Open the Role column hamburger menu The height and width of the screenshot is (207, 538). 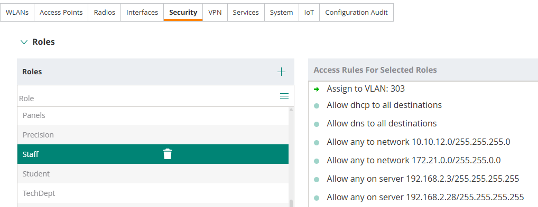[284, 96]
